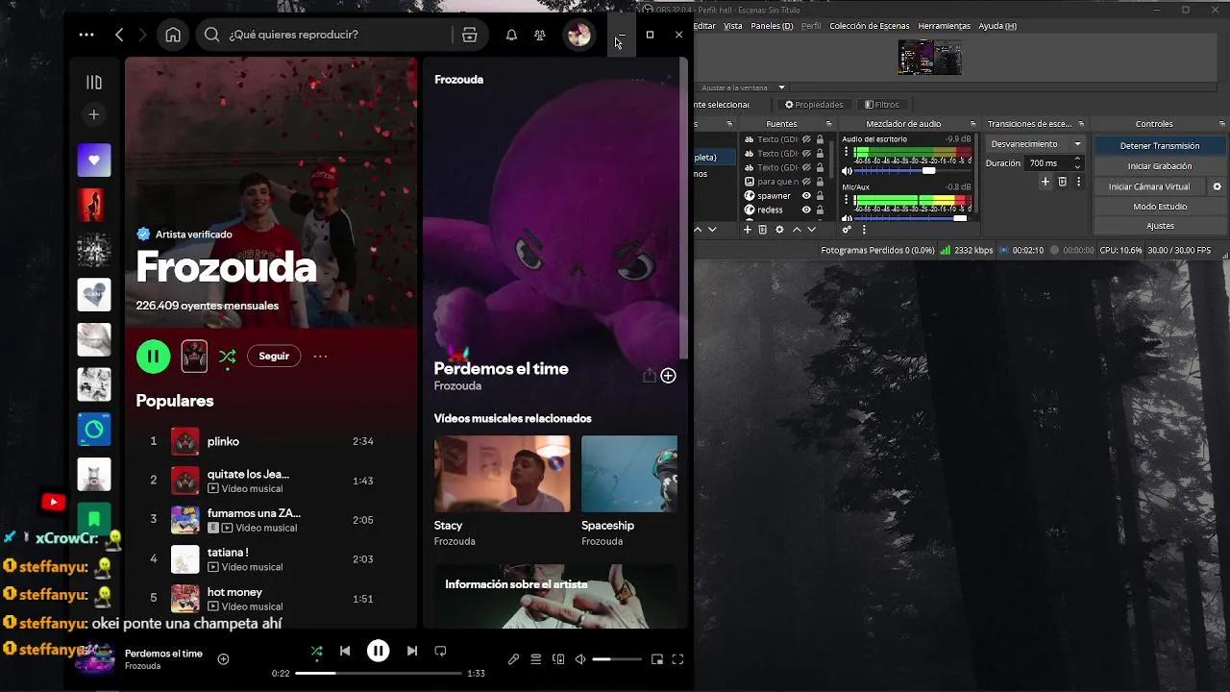Open the Liked Songs heart playlist
Screen dimensions: 1230x692
94,161
